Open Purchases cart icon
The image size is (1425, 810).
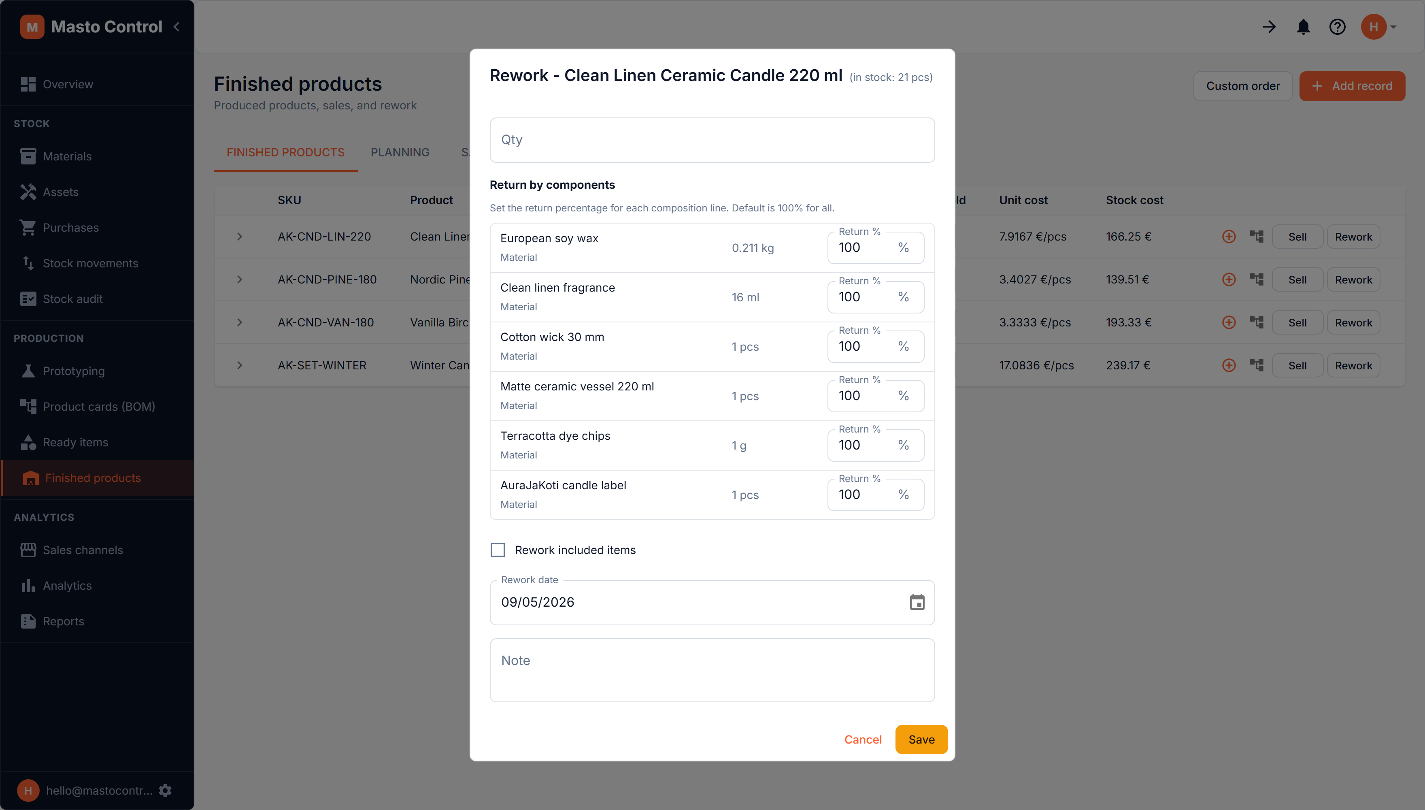[x=28, y=228]
